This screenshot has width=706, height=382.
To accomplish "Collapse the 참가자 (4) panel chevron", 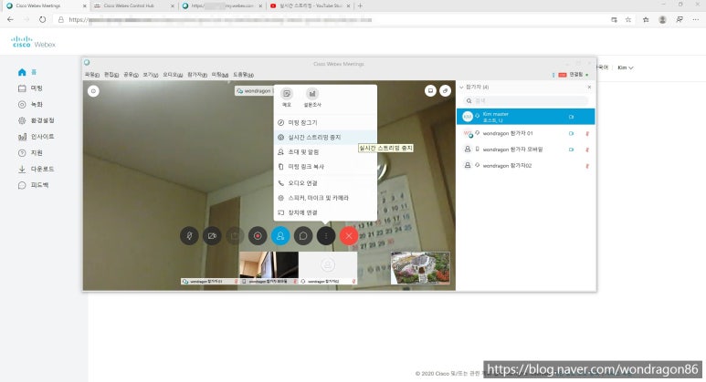I will click(x=461, y=88).
